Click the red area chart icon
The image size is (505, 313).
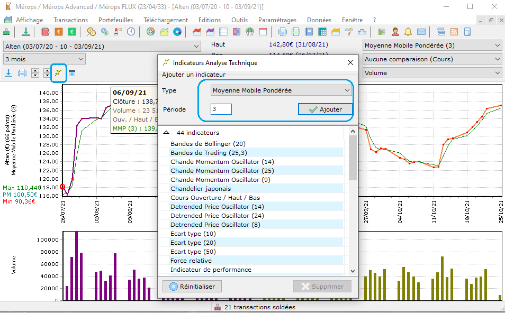tap(197, 32)
